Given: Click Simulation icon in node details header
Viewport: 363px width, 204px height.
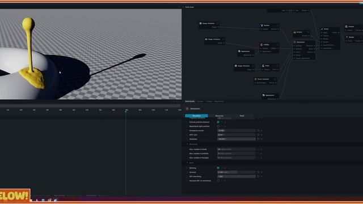Looking at the screenshot, I should tap(187, 108).
